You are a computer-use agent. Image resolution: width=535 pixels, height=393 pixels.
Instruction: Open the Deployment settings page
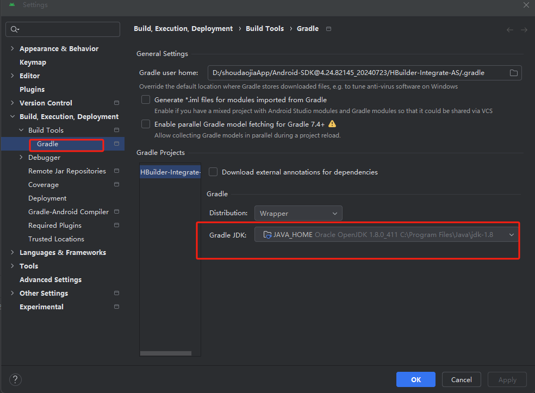point(47,198)
